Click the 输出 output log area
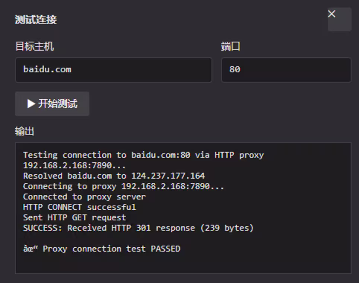 click(x=182, y=209)
